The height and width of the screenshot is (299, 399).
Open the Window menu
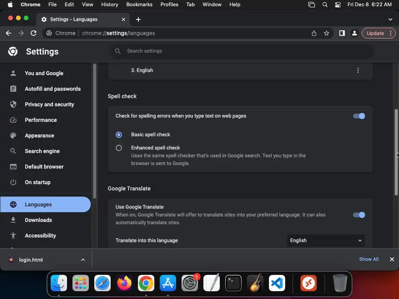(x=212, y=4)
